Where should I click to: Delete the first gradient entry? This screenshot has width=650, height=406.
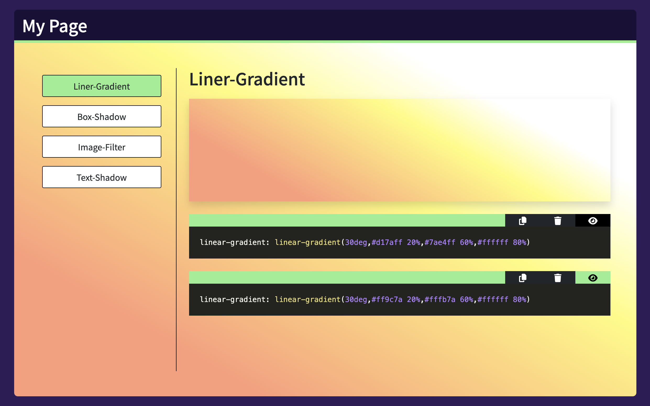(x=558, y=221)
